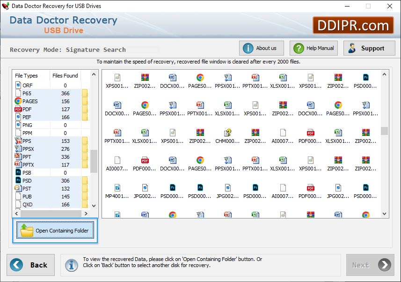Click the "Recovery Mode: Signature Search" label
Viewport: 401px width, 282px height.
[68, 49]
